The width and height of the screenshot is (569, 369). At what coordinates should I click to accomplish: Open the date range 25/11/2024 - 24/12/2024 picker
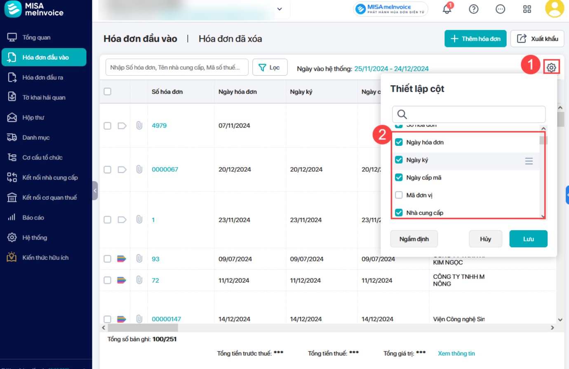(x=391, y=69)
